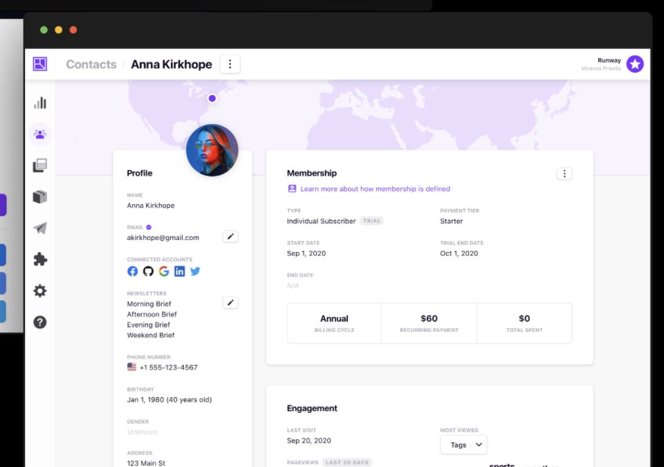Click the Twitter connected account icon

point(195,271)
